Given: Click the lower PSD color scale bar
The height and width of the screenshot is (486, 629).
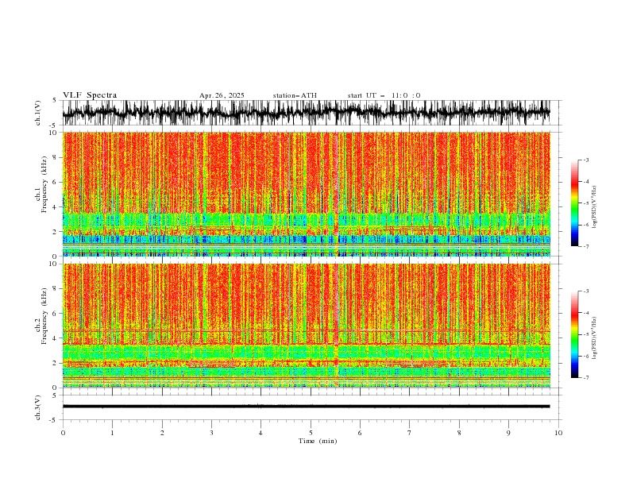Looking at the screenshot, I should (x=574, y=334).
